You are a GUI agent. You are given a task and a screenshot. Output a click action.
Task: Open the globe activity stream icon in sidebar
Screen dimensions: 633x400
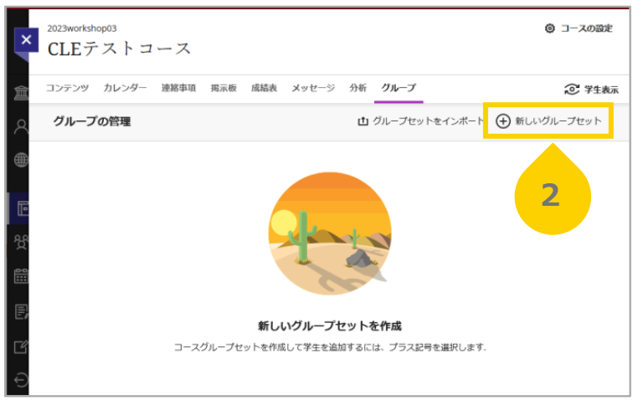coord(21,160)
